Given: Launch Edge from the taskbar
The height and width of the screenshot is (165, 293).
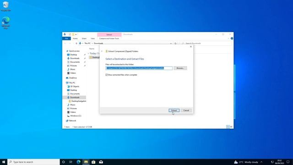Looking at the screenshot, I should pyautogui.click(x=78, y=162).
